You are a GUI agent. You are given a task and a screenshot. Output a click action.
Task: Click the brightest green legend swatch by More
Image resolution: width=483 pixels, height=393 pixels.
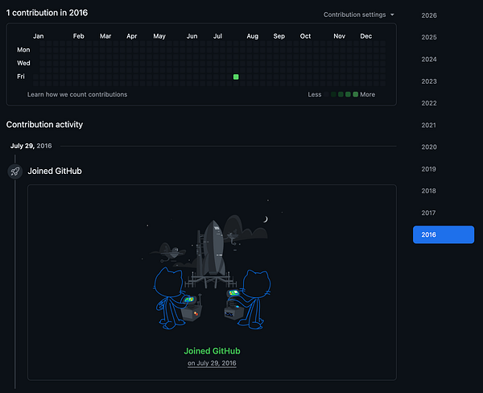pyautogui.click(x=356, y=94)
